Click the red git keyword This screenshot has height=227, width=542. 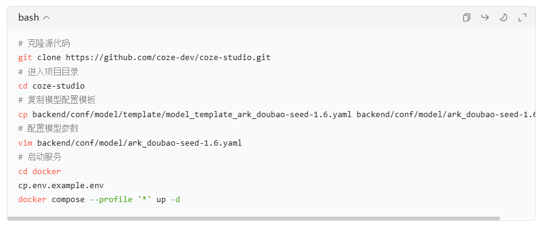[25, 58]
